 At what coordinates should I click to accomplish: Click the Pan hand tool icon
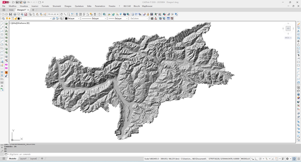(x=61, y=14)
